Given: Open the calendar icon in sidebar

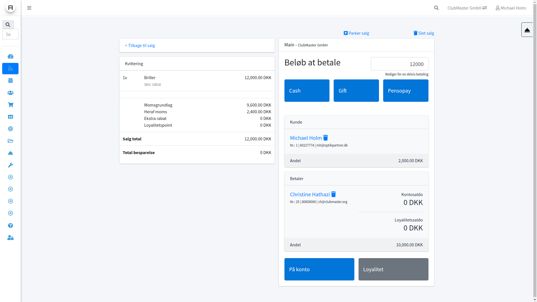Looking at the screenshot, I should [10, 81].
